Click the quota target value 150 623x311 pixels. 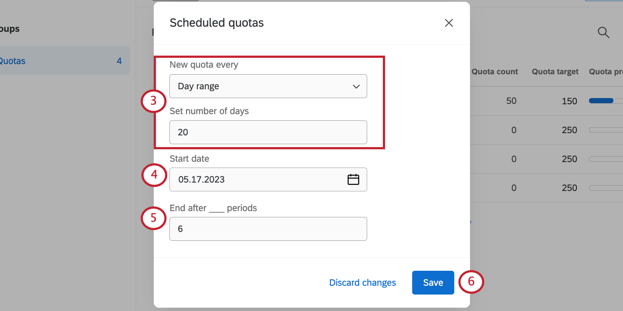[569, 101]
